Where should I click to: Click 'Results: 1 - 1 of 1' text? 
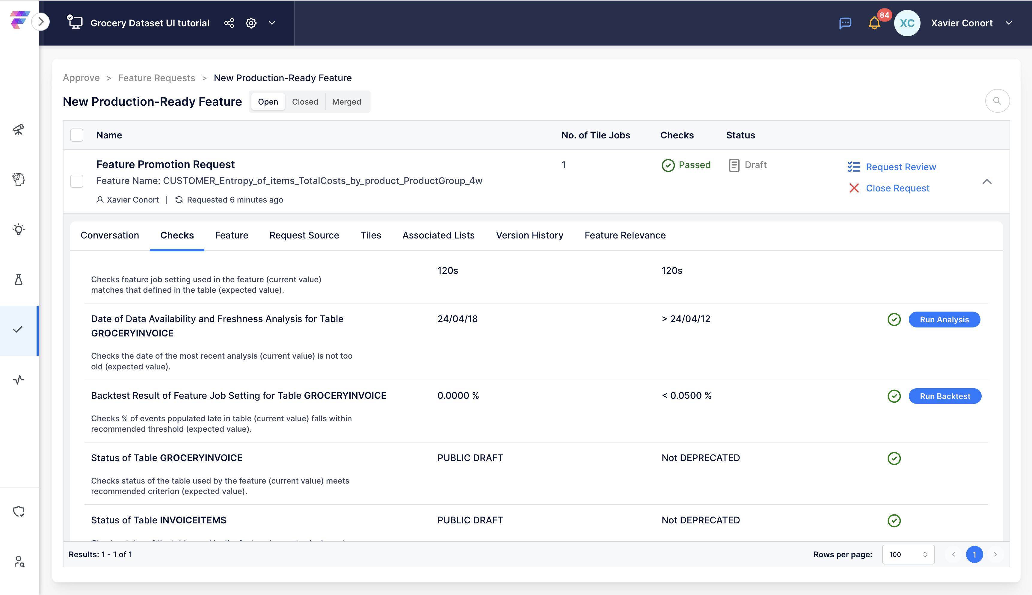pyautogui.click(x=100, y=555)
